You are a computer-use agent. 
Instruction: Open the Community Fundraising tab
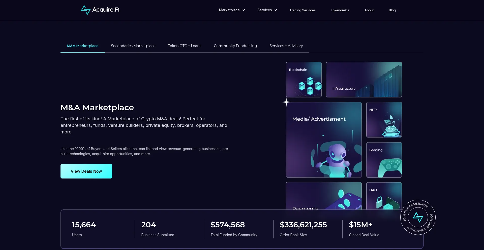point(235,46)
